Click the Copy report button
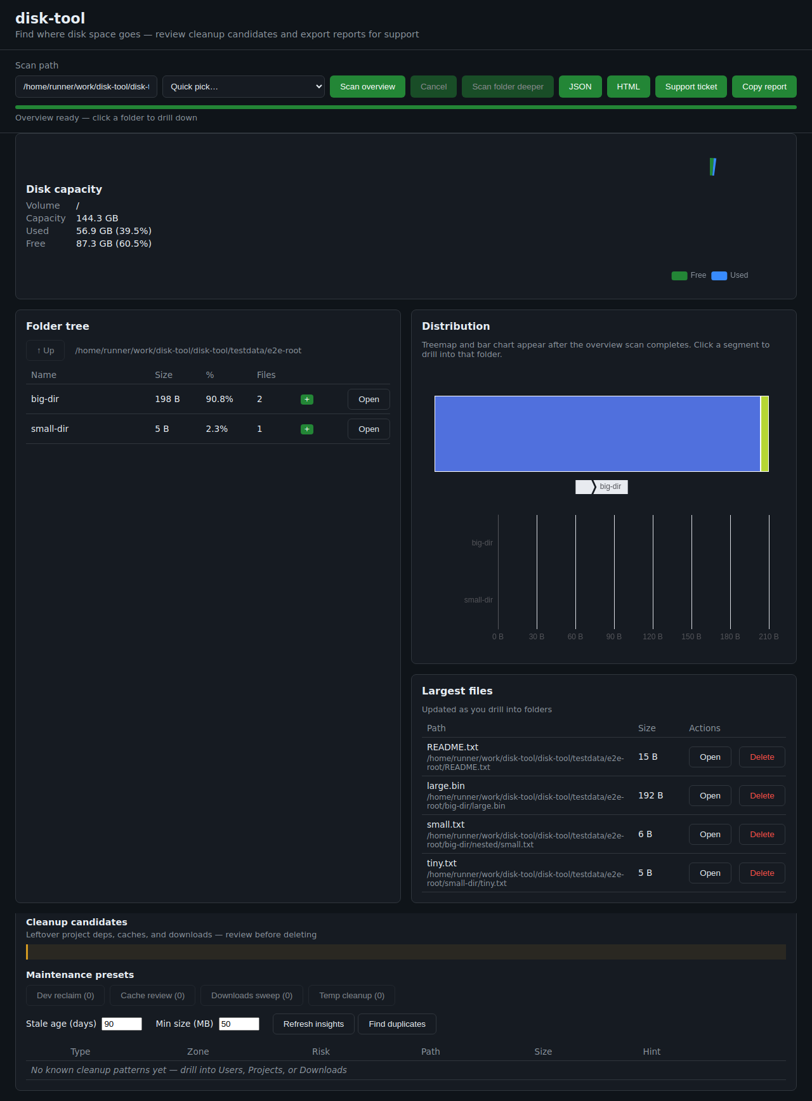812x1101 pixels. tap(764, 87)
